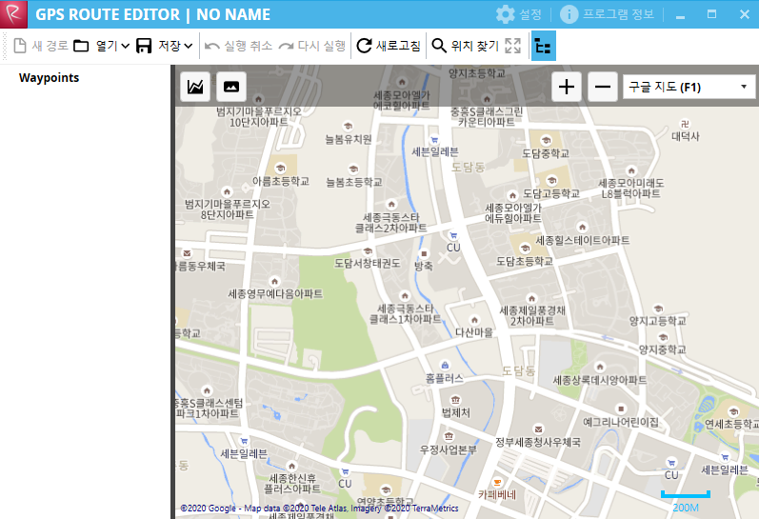Screen dimensions: 759x519
Task: Expand the 열기 dropdown arrow
Action: [126, 46]
